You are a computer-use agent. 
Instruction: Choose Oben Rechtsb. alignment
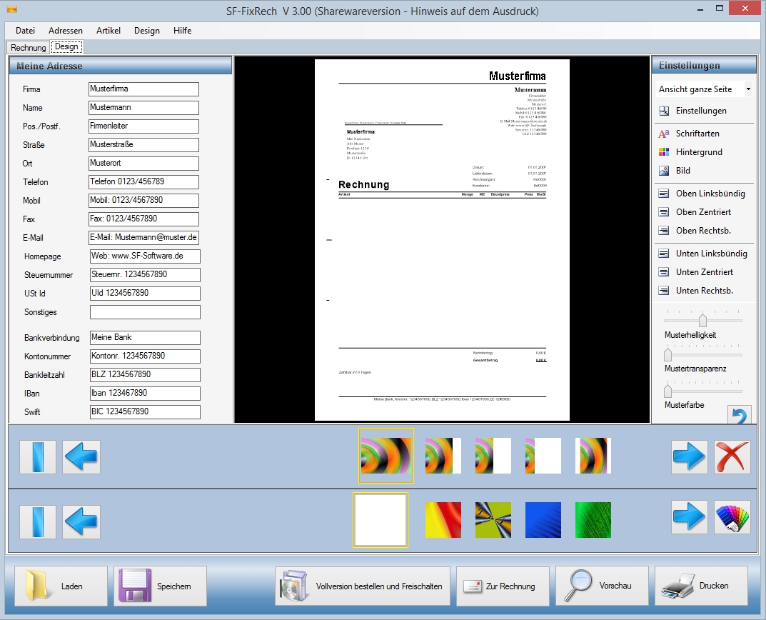[695, 231]
